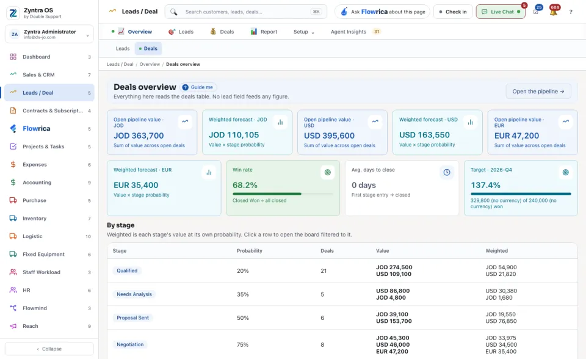Click the Probability column header

[249, 251]
